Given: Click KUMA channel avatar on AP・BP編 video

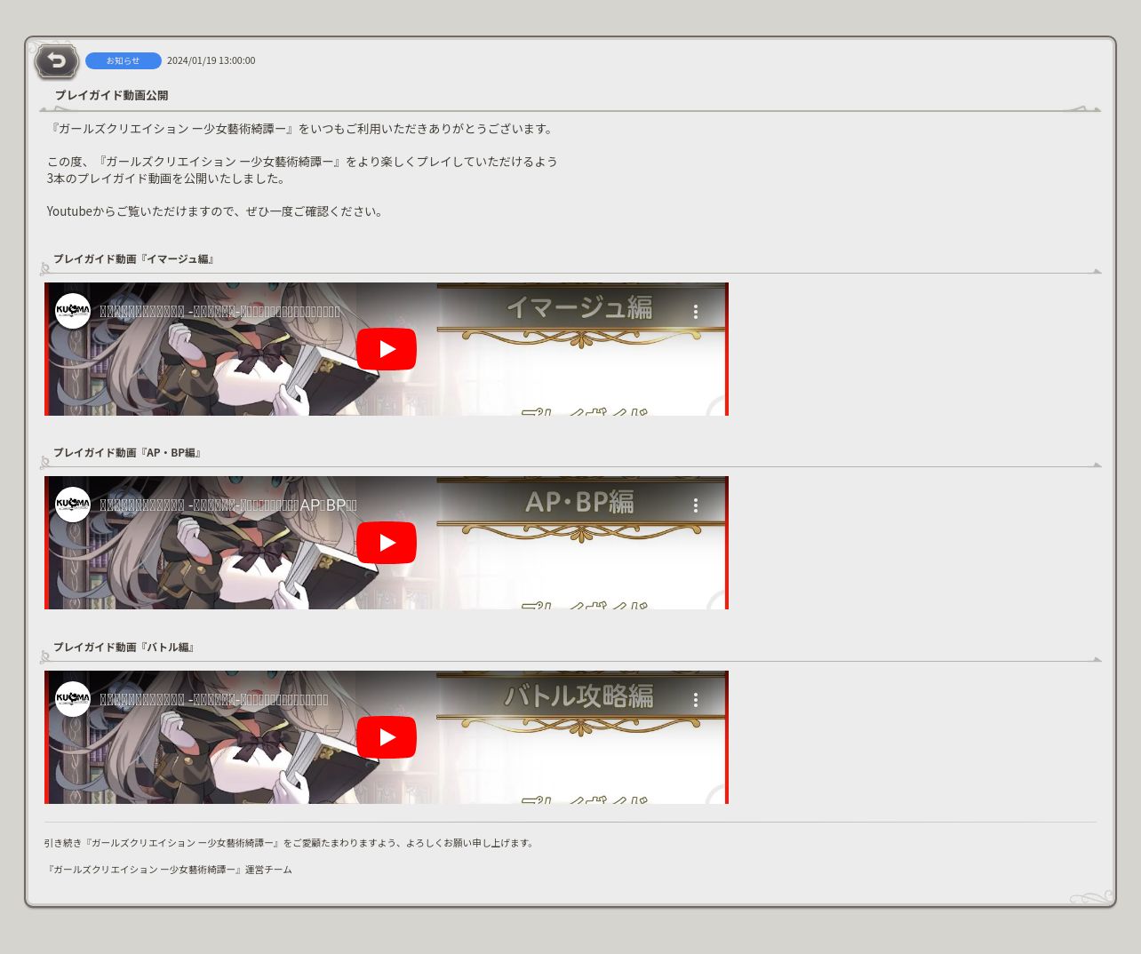Looking at the screenshot, I should point(73,505).
